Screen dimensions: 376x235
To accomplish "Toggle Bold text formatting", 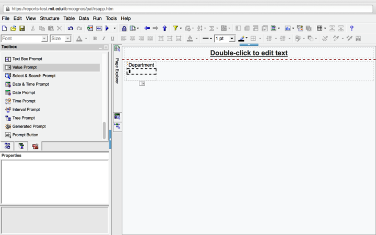I will [x=95, y=39].
